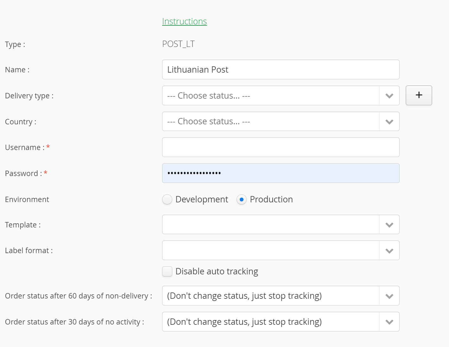Viewport: 449px width, 347px height.
Task: Enable the Disable auto tracking checkbox
Action: [x=167, y=272]
